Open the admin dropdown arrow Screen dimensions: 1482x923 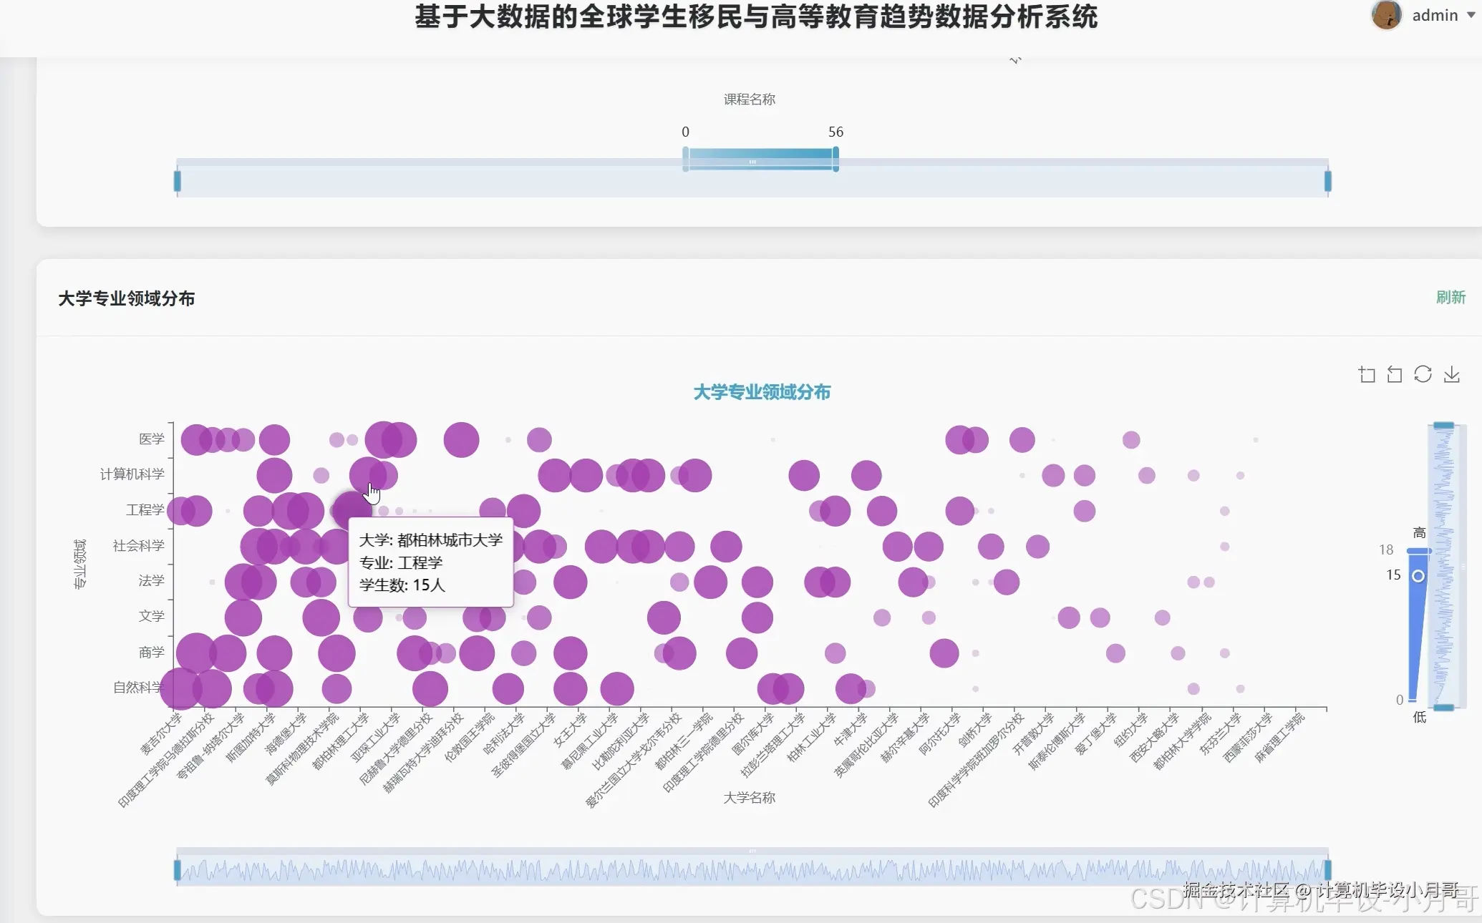click(x=1471, y=15)
